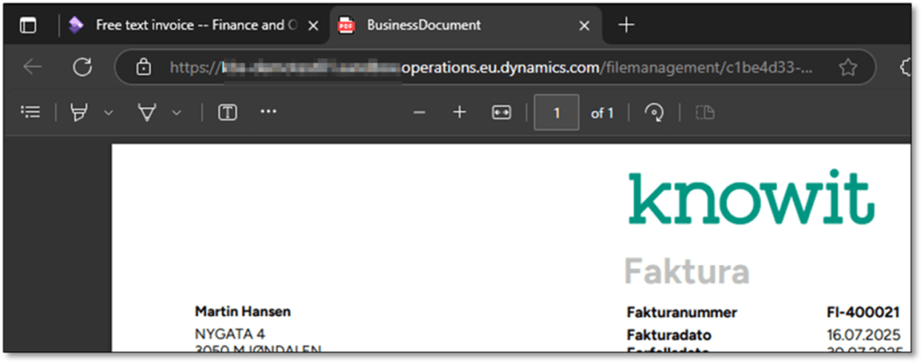Screen dimensions: 924x364
Task: Reload the current page
Action: (83, 67)
